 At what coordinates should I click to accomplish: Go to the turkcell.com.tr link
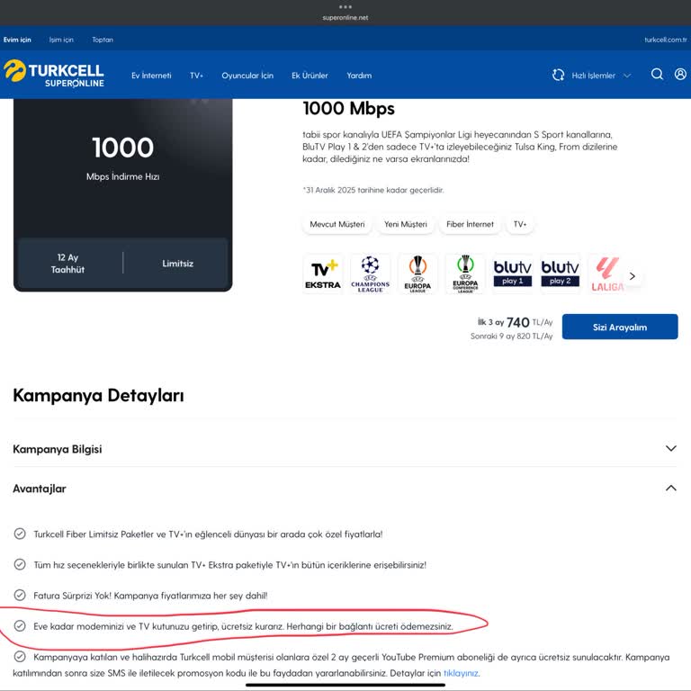pos(666,40)
